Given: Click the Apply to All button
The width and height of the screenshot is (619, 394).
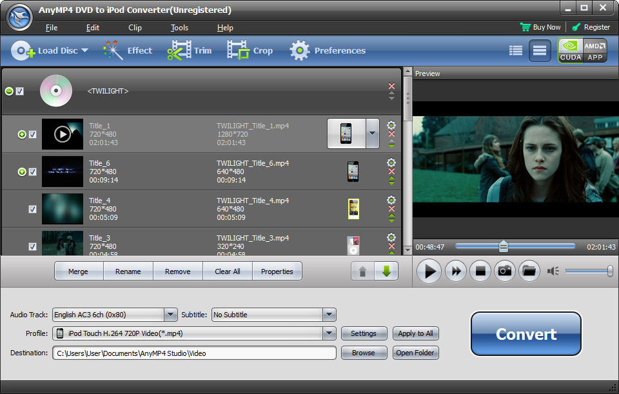Looking at the screenshot, I should (x=415, y=333).
